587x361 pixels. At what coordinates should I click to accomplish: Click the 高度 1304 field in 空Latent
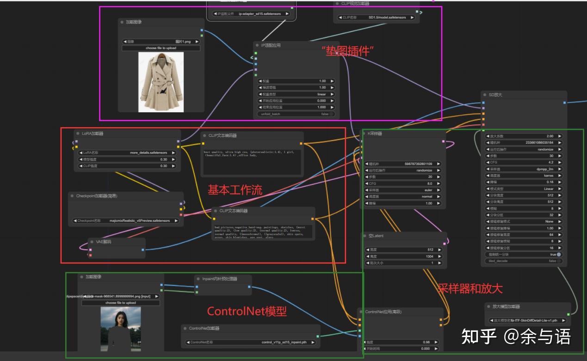point(403,256)
